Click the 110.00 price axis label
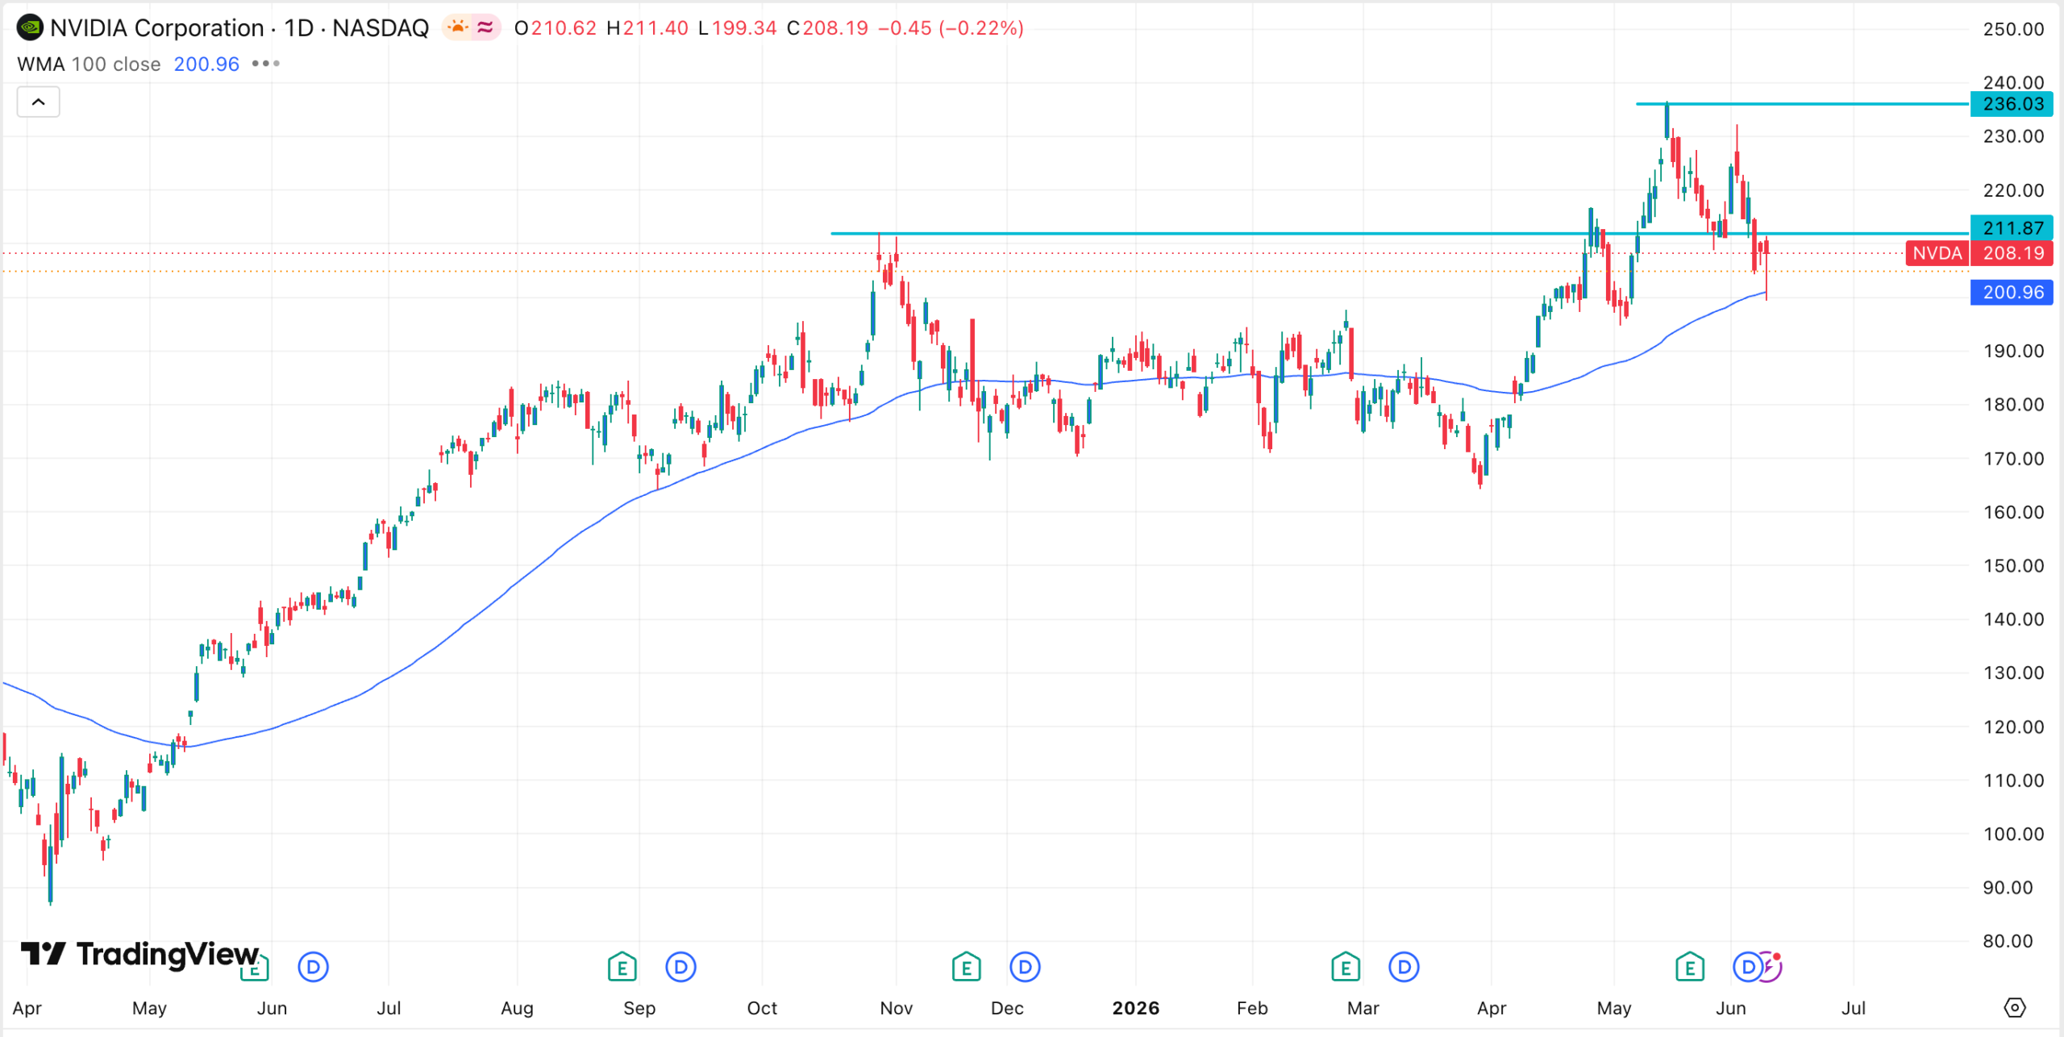2064x1037 pixels. [2013, 781]
